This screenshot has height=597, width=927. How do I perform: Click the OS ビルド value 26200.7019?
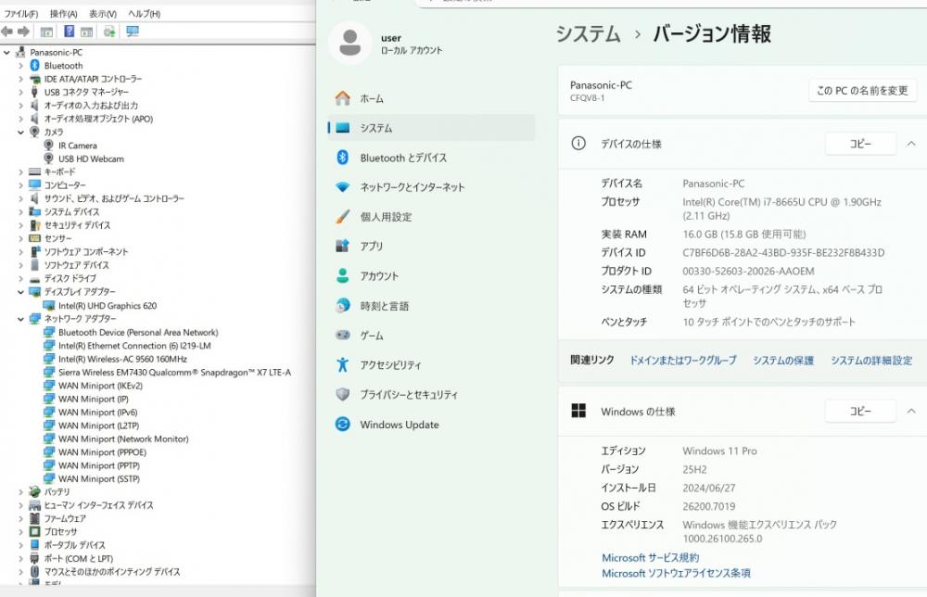(x=709, y=506)
